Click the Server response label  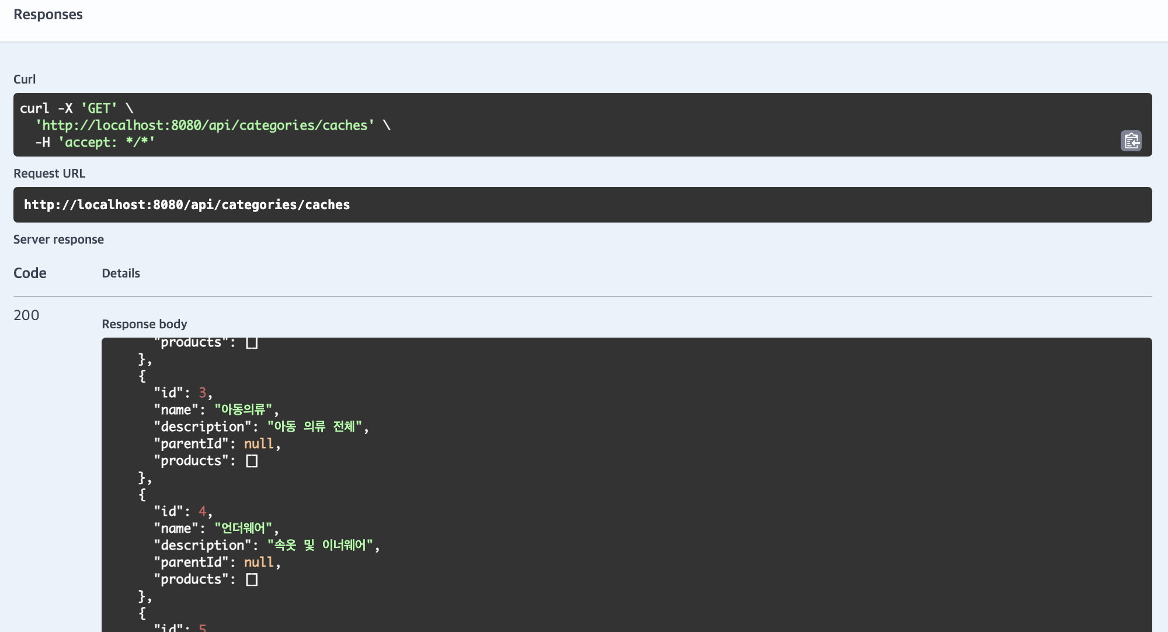[x=58, y=239]
